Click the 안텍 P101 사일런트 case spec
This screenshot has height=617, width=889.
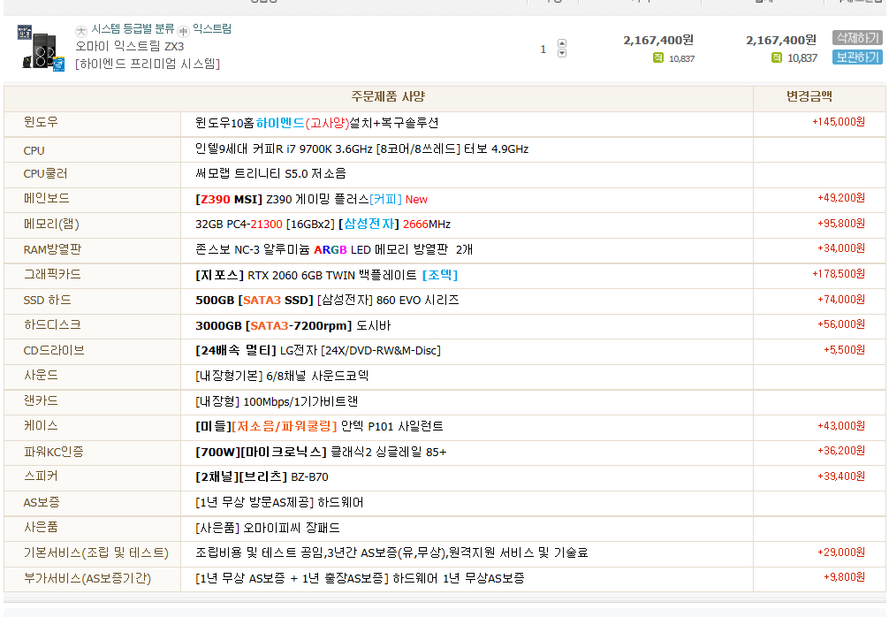(x=319, y=426)
